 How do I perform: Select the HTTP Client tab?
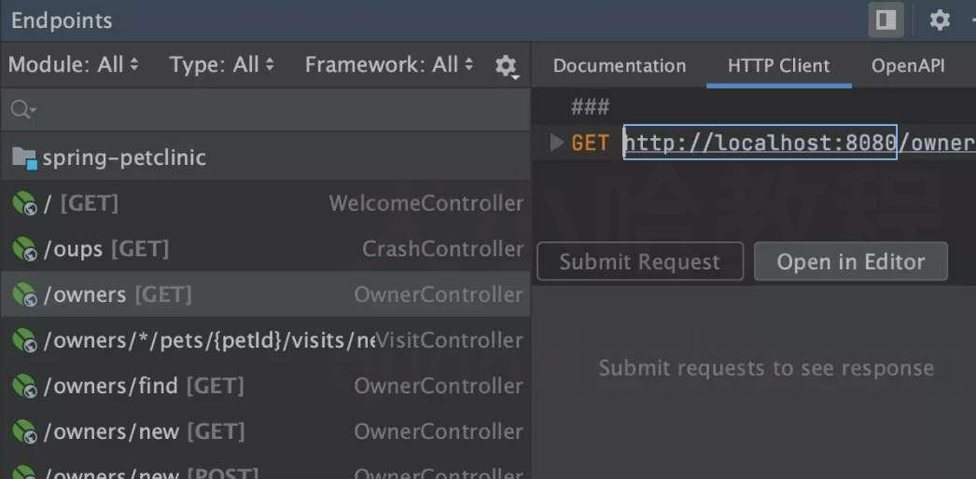tap(779, 66)
